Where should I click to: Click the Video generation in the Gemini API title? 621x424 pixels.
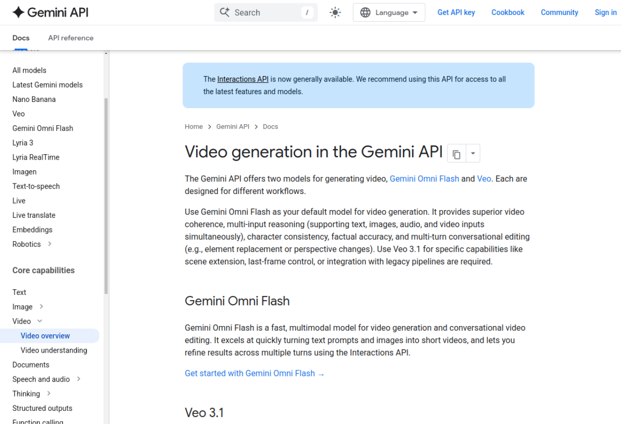[x=313, y=152]
